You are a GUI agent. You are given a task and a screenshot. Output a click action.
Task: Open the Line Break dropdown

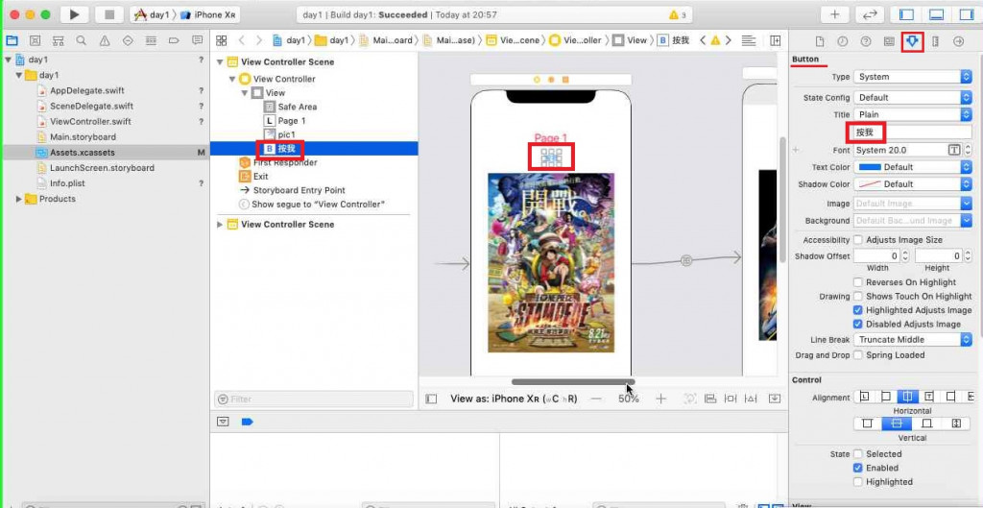pos(913,339)
